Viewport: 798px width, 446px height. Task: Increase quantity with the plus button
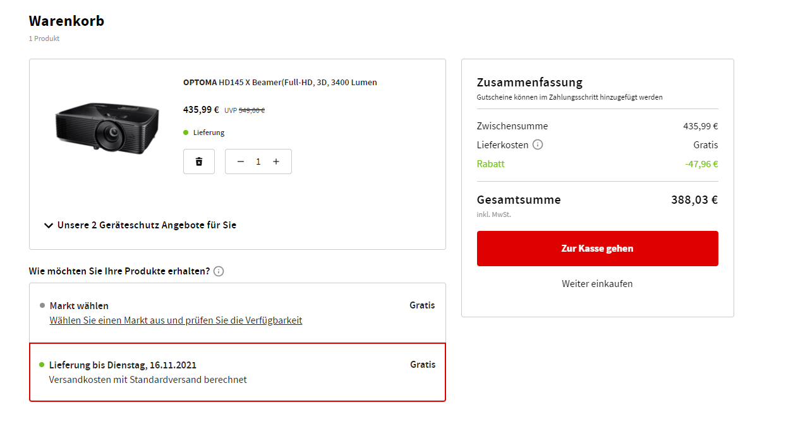(x=276, y=161)
